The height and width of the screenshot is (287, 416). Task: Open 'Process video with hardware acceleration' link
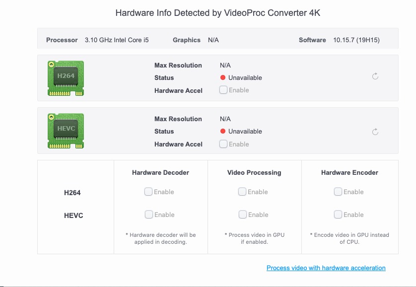[x=326, y=268]
